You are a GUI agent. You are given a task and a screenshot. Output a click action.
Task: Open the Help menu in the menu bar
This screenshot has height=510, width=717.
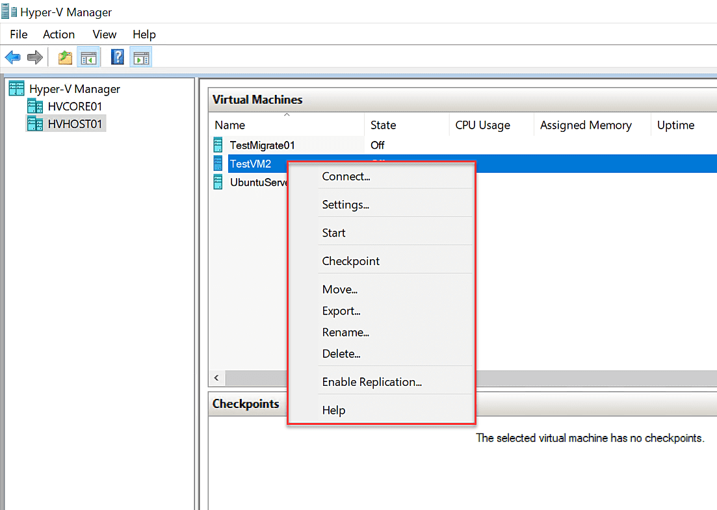pos(144,34)
